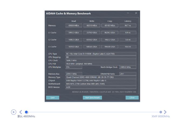Advance to next slide with right chevron
This screenshot has height=120, width=178.
(165, 112)
